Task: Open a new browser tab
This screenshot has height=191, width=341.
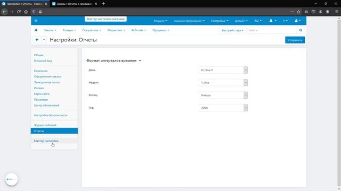Action: [x=103, y=4]
